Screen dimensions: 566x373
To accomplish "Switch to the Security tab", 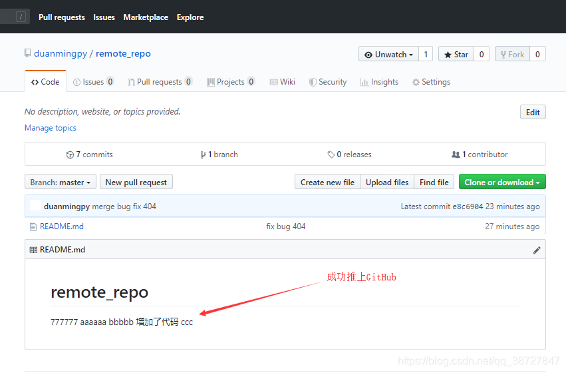I will point(328,82).
